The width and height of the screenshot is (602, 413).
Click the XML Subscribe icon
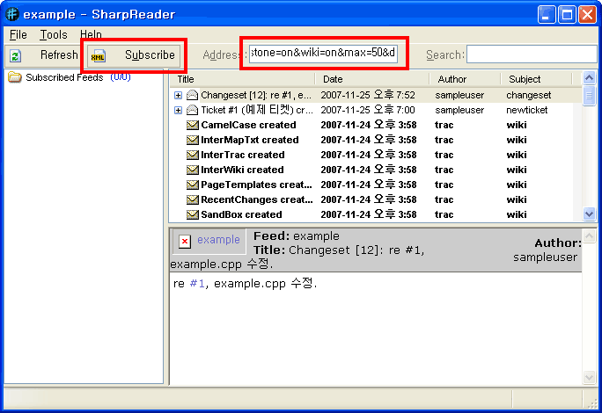tap(99, 55)
